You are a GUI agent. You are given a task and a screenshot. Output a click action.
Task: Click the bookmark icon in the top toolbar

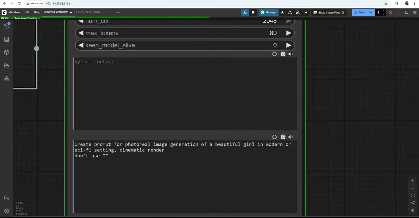pos(253,12)
